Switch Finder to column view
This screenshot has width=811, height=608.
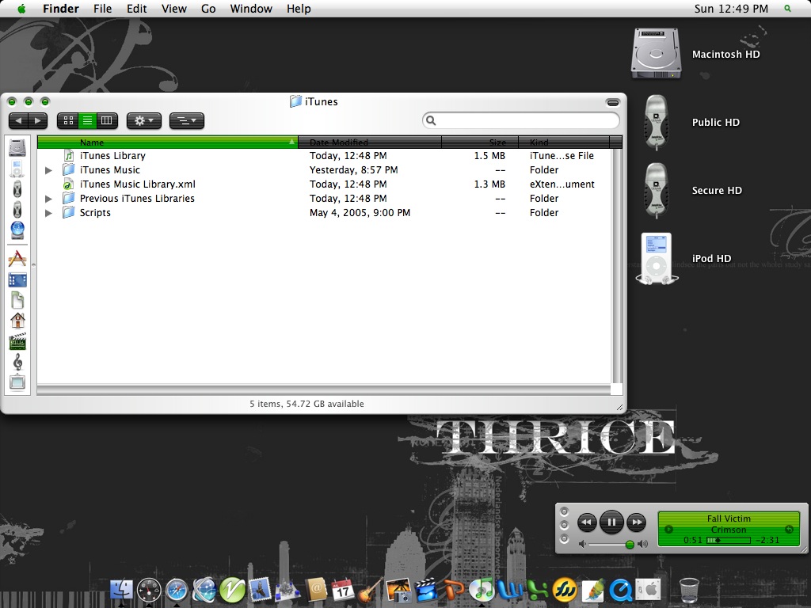point(107,120)
